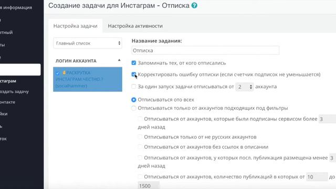Image resolution: width=336 pixels, height=189 pixels.
Task: Open sidebar item ending in информация
Action: 16,7
